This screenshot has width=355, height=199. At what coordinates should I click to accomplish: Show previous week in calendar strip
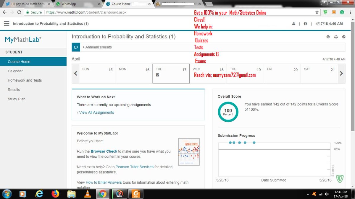pyautogui.click(x=75, y=74)
